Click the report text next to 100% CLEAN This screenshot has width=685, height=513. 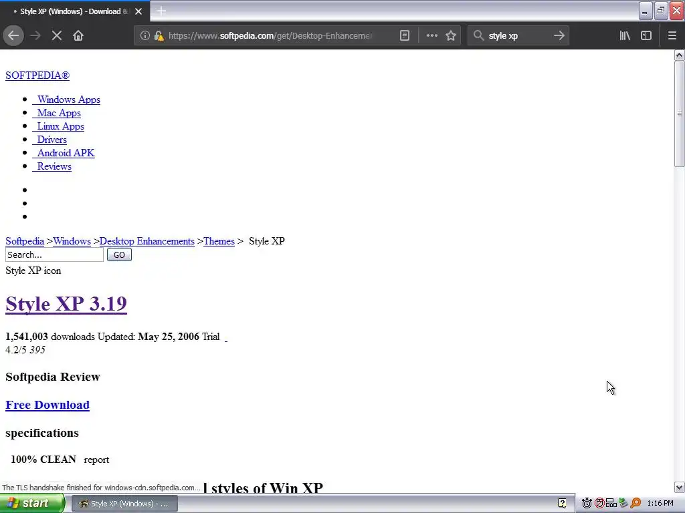coord(96,460)
